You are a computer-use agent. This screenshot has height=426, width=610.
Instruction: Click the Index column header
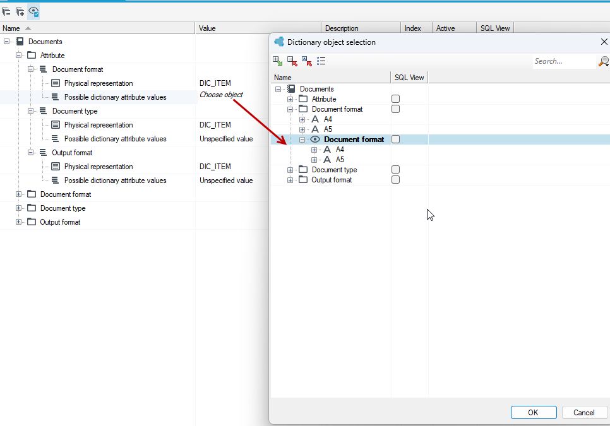(x=416, y=28)
